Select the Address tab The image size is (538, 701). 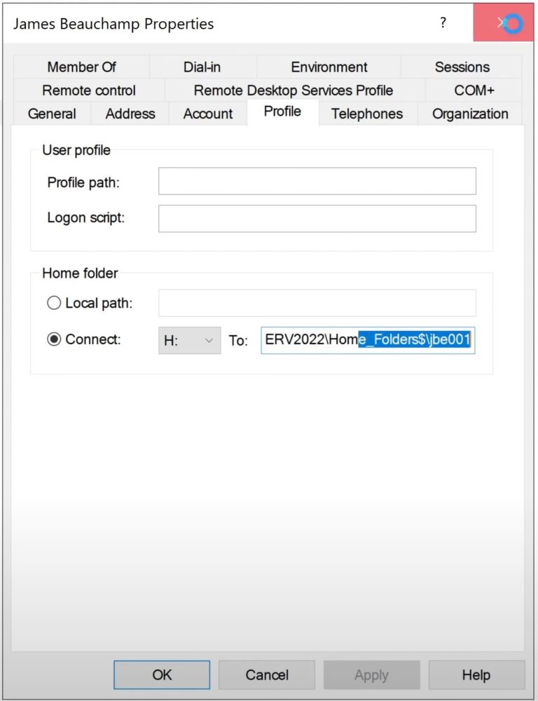(130, 114)
